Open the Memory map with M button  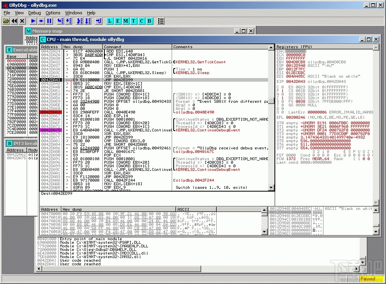pos(125,21)
